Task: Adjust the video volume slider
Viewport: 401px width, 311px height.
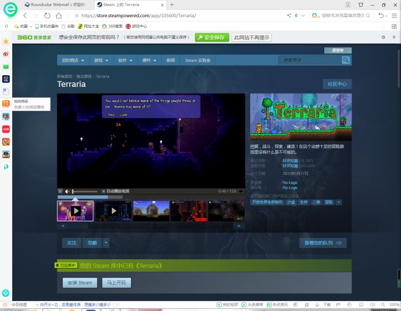Action: click(x=85, y=191)
